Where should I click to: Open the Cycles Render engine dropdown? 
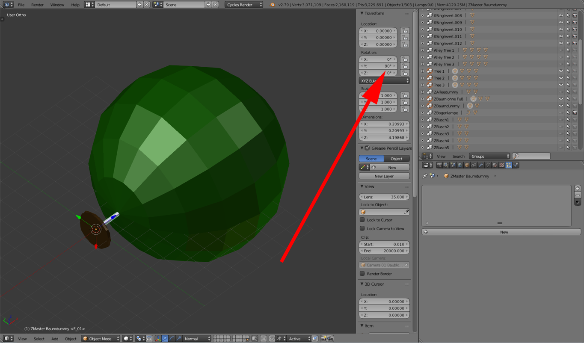point(244,5)
